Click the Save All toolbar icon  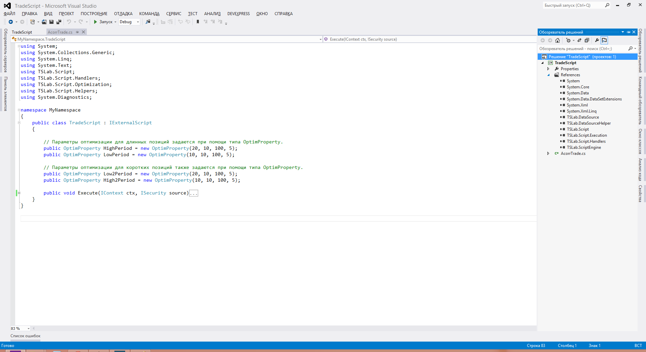point(59,22)
